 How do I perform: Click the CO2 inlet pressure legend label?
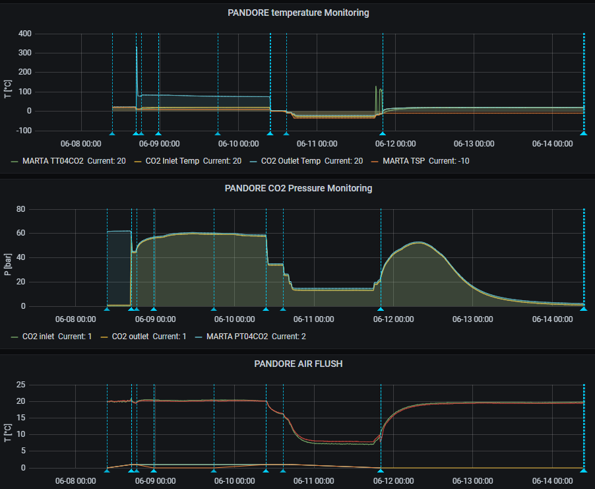pos(38,336)
